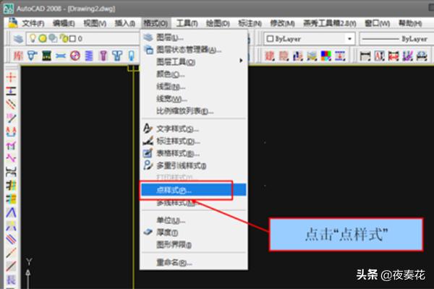This screenshot has height=289, width=434.
Task: Click the red circular wheel toolbar icon
Action: 75,56
